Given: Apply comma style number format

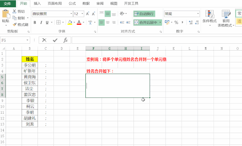Looking at the screenshot, I should (182, 22).
